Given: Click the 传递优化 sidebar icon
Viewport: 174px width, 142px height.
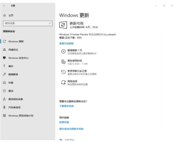Looking at the screenshot, I should (4, 49).
